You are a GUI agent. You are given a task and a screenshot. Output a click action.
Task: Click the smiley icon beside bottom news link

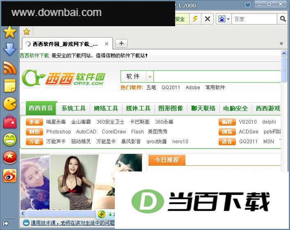point(26,223)
